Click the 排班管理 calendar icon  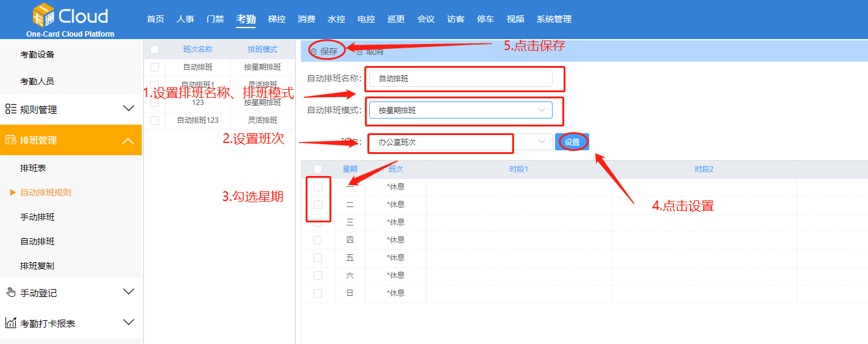coord(10,141)
